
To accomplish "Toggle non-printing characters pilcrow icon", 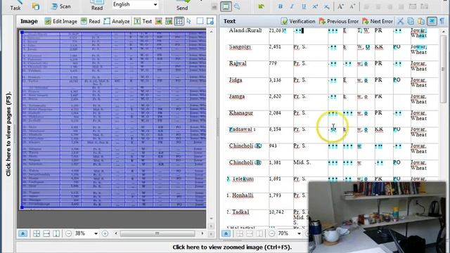I will [x=442, y=21].
